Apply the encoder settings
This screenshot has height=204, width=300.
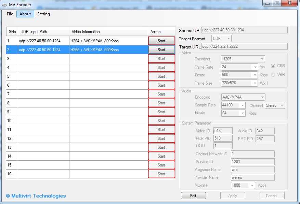point(233,195)
